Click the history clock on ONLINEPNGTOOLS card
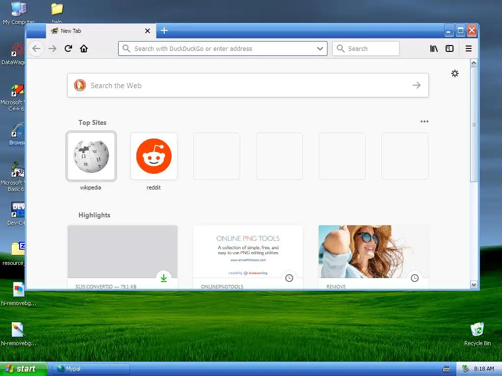Screen dimensions: 502x376 click(289, 278)
